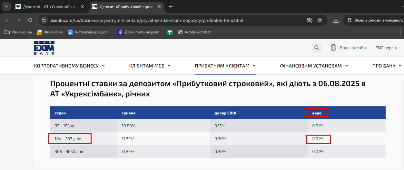
Task: Open the Adobe Acrobat bookmark
Action: click(x=194, y=32)
